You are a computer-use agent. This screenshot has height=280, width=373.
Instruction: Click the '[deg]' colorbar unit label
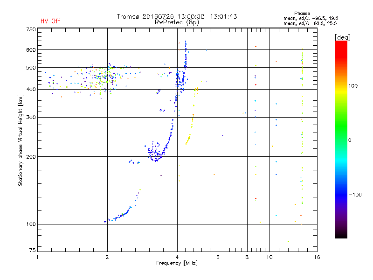pos(342,37)
